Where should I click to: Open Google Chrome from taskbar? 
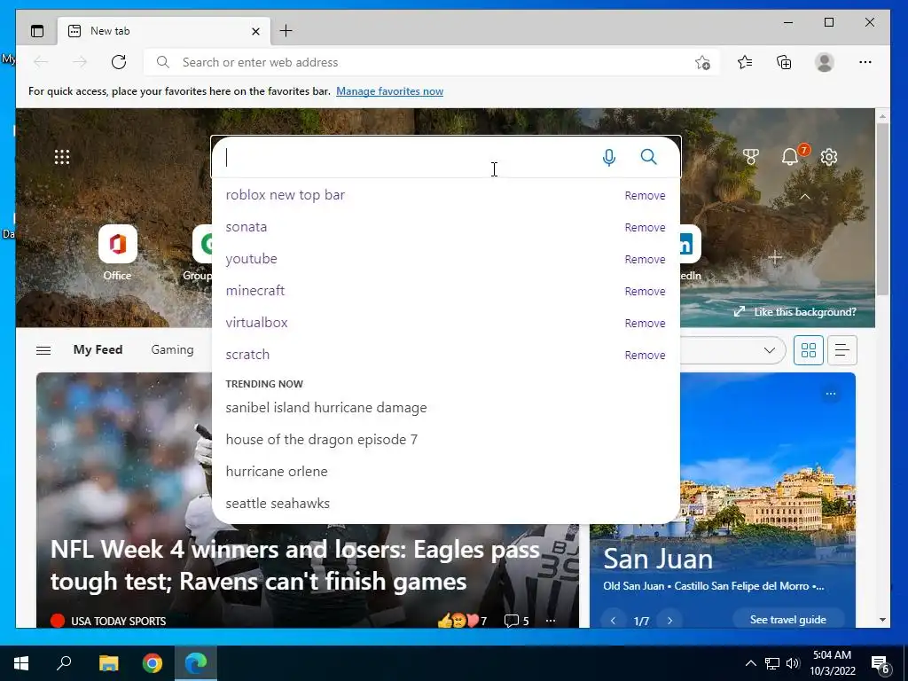coord(153,663)
